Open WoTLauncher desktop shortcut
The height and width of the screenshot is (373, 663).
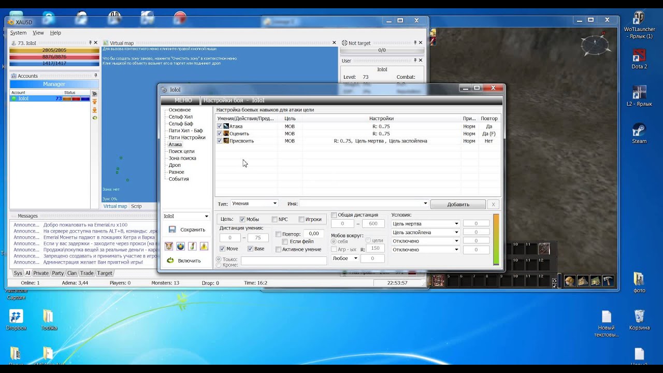pyautogui.click(x=638, y=25)
